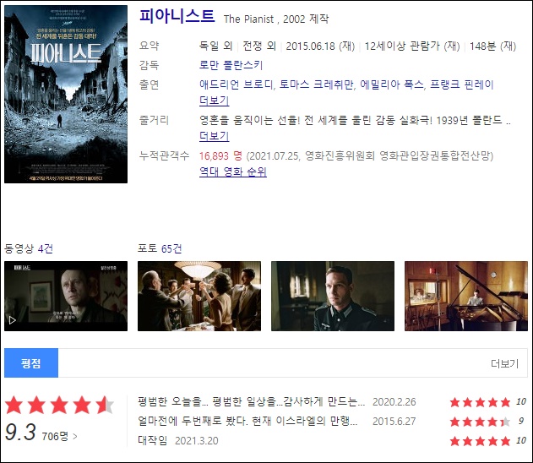Open the 역대 영화 순위 link
The width and height of the screenshot is (533, 463).
233,172
